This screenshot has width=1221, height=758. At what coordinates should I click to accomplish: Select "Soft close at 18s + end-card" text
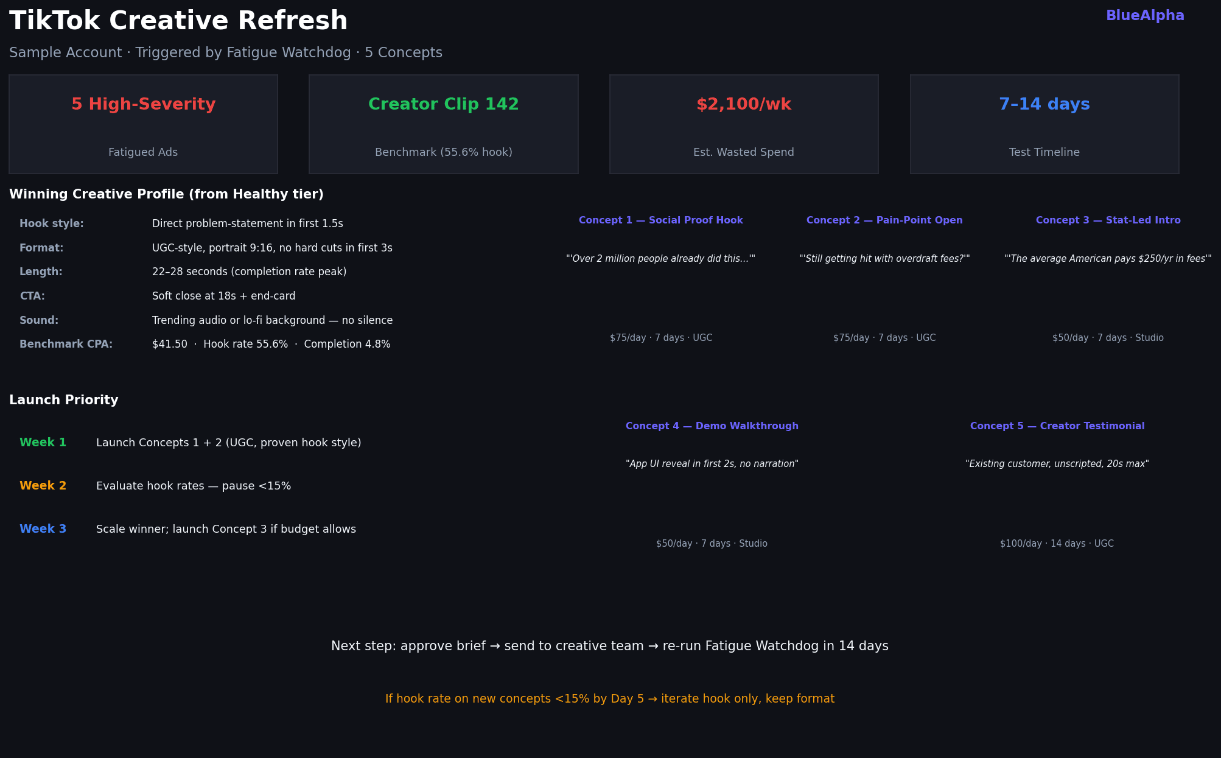(x=224, y=297)
